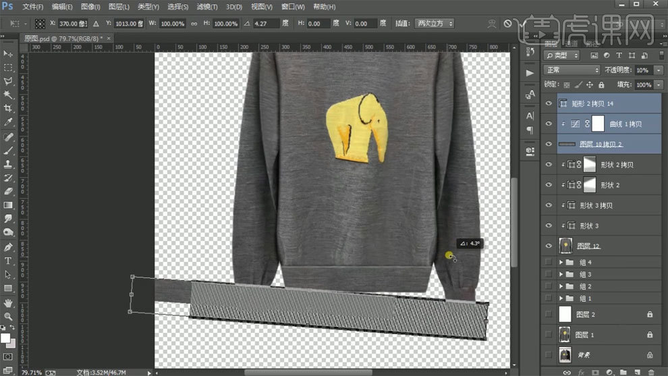The height and width of the screenshot is (376, 668).
Task: Select the Lasso tool
Action: tap(7, 81)
